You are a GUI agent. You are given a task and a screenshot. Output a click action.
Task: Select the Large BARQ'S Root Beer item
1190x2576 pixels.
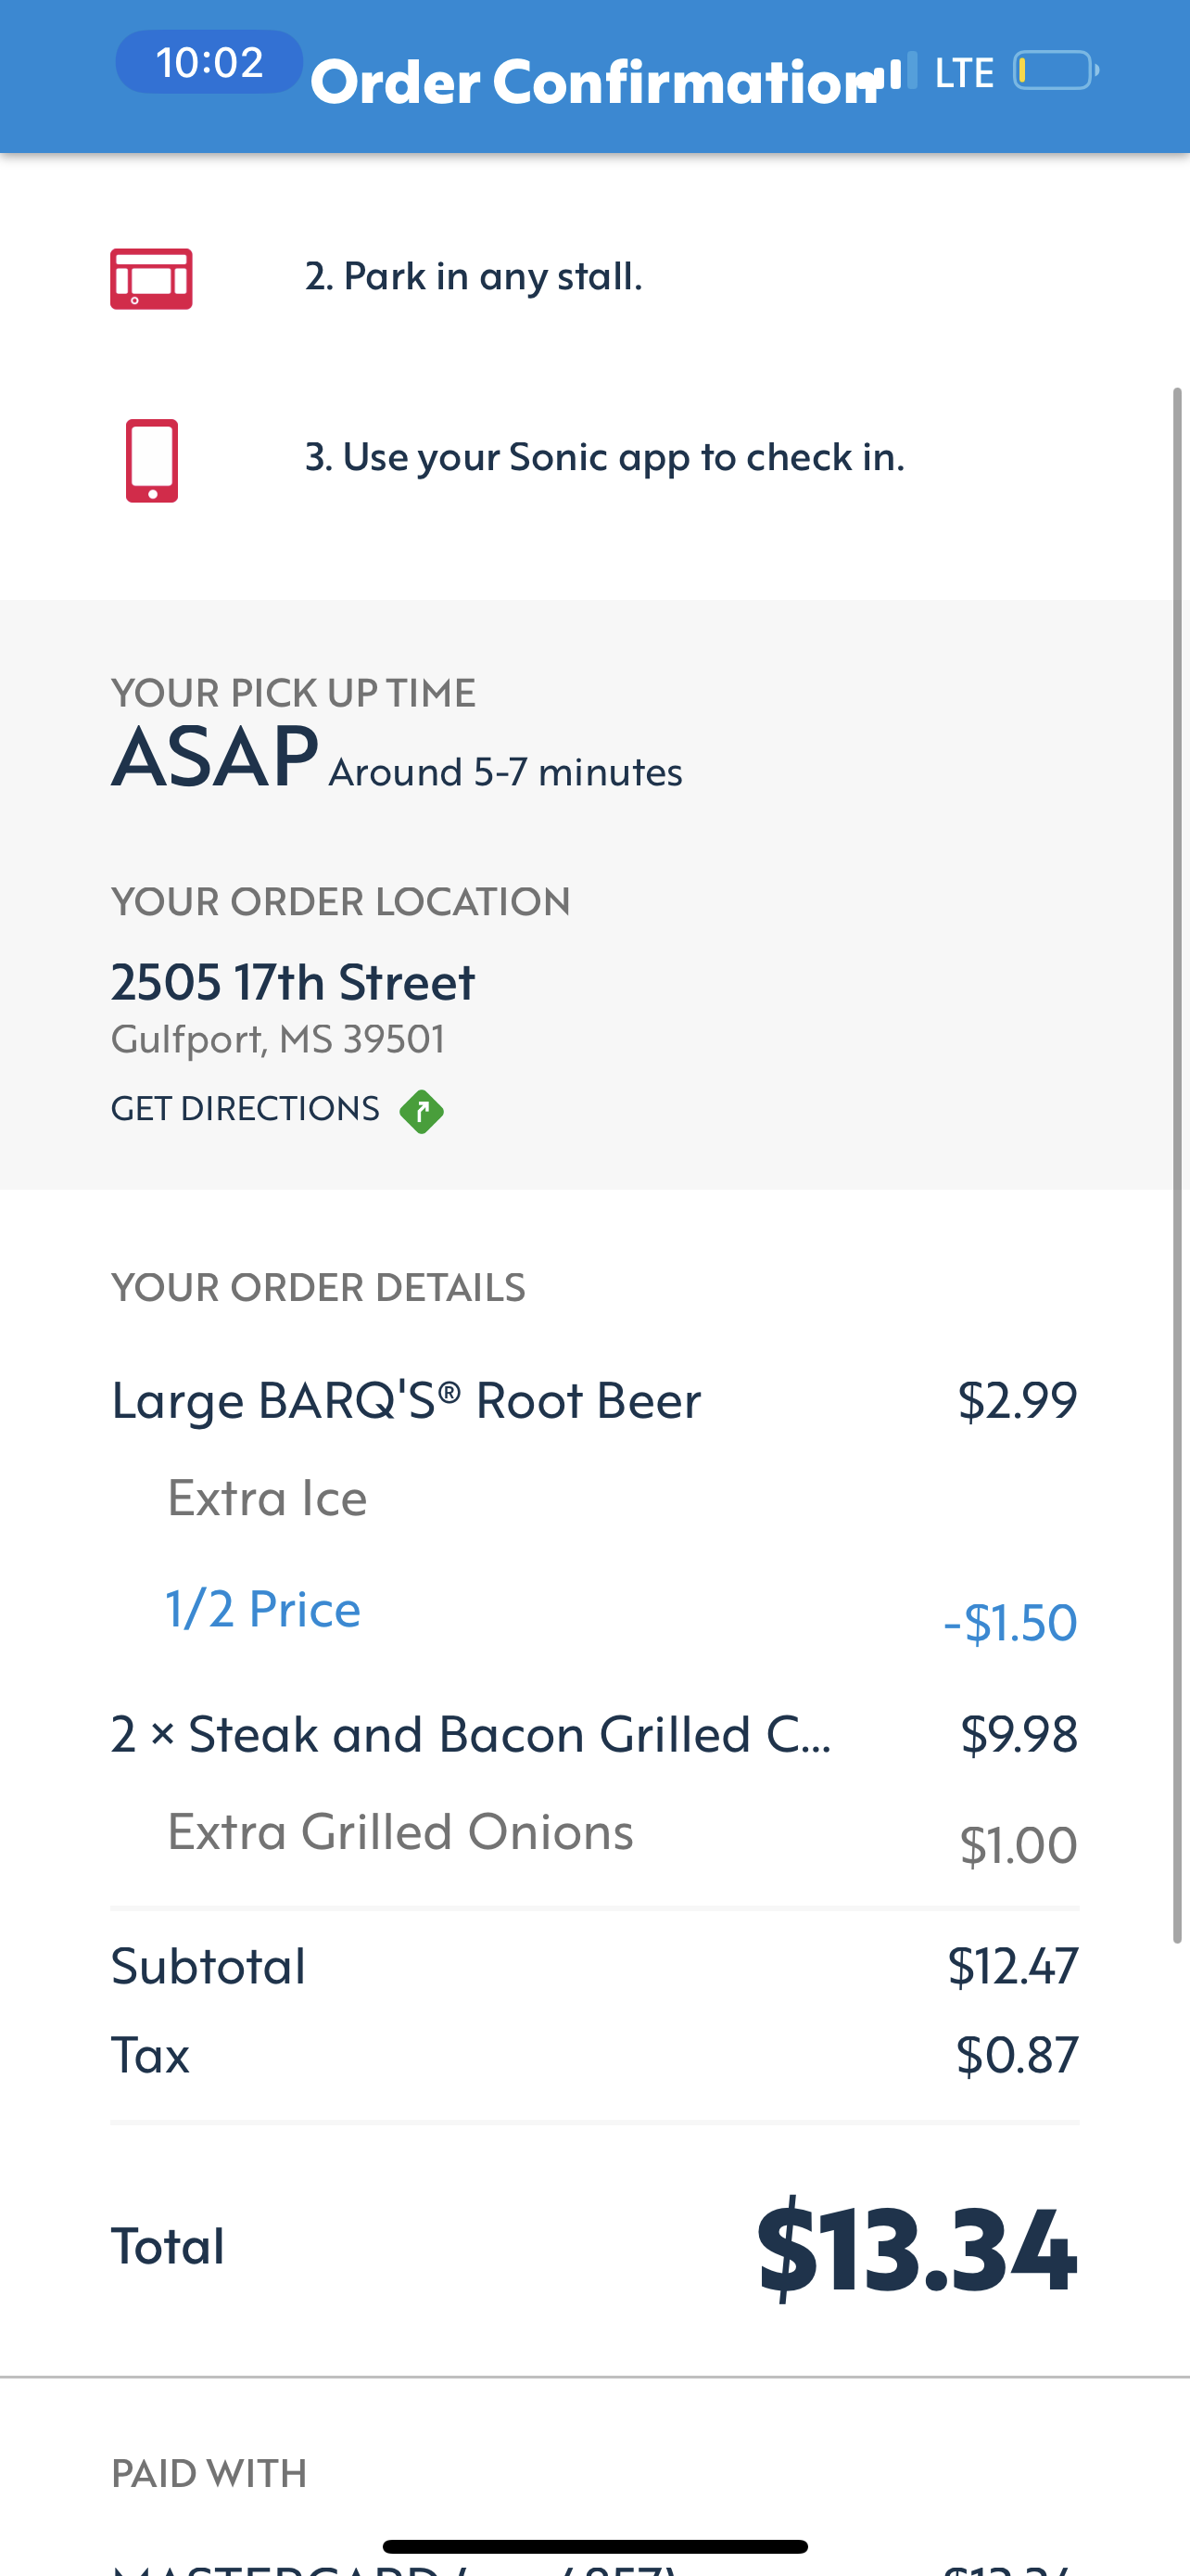point(406,1400)
